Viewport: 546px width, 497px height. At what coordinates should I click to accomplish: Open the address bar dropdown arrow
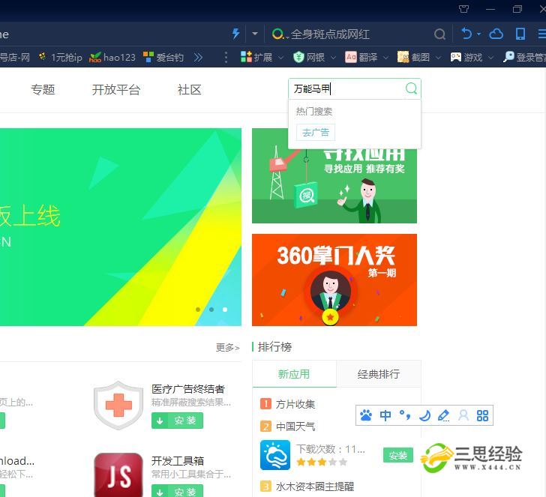(x=255, y=34)
